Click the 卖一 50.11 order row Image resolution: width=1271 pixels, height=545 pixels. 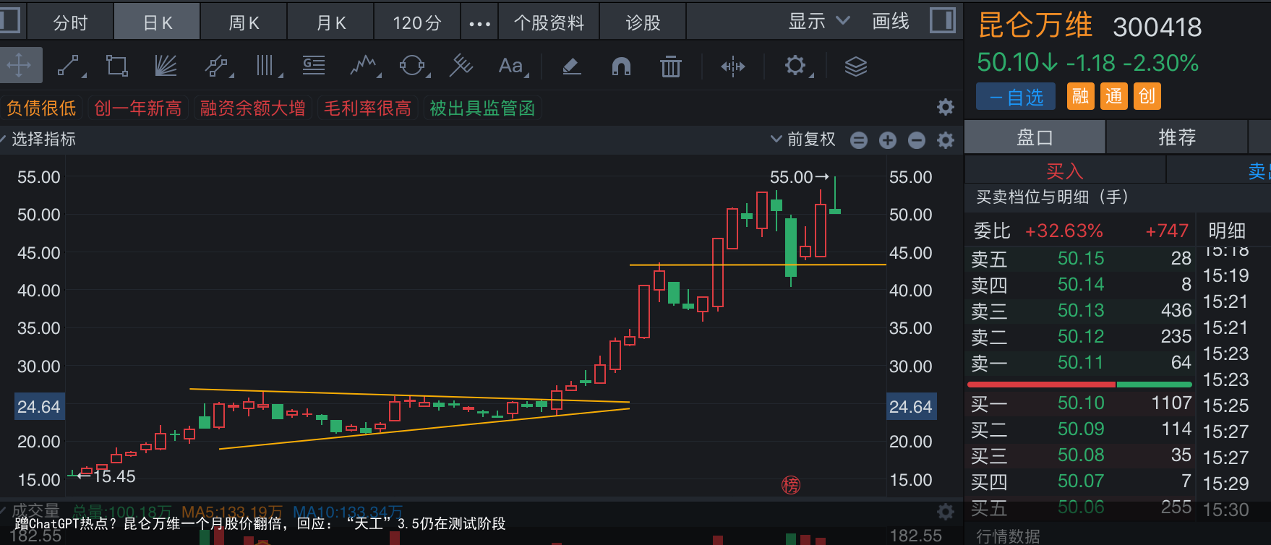(1081, 362)
